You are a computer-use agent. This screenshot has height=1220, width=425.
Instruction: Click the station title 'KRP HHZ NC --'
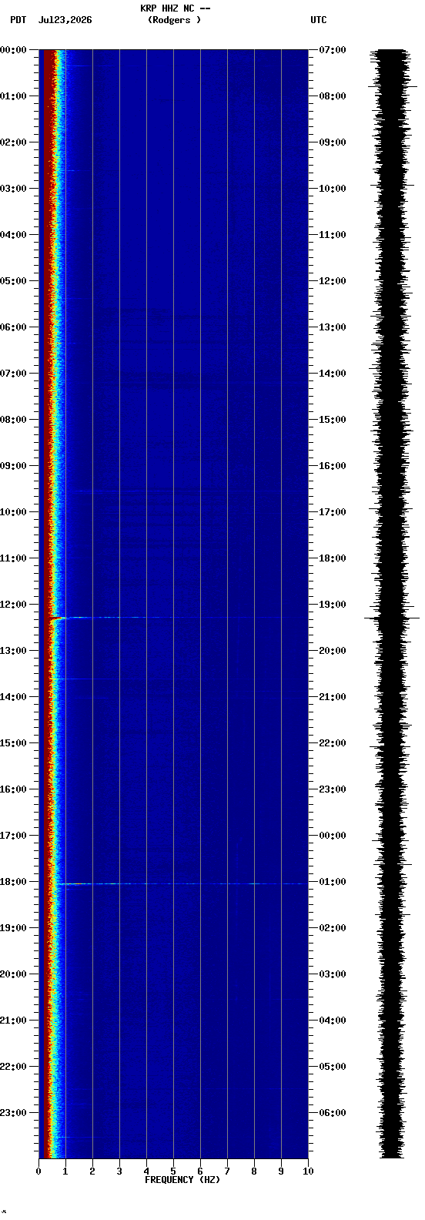[x=176, y=8]
